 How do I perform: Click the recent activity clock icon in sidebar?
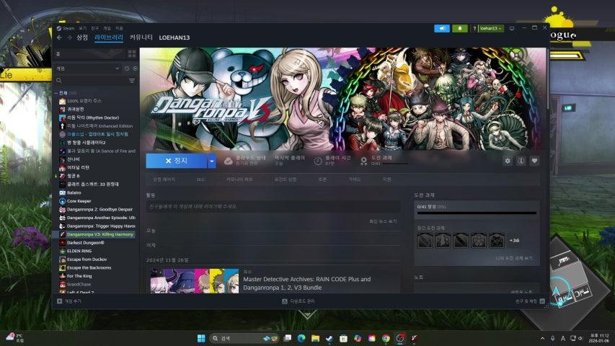127,68
